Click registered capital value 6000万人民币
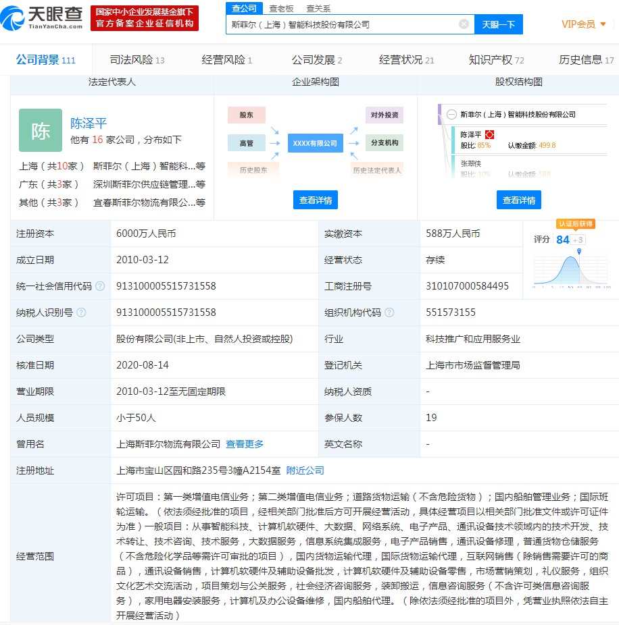619x625 pixels. 146,234
